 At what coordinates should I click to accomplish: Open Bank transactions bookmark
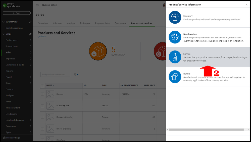coord(14,28)
